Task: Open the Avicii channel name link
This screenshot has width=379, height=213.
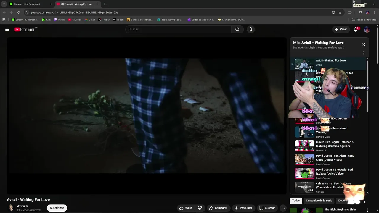Action: (x=21, y=206)
